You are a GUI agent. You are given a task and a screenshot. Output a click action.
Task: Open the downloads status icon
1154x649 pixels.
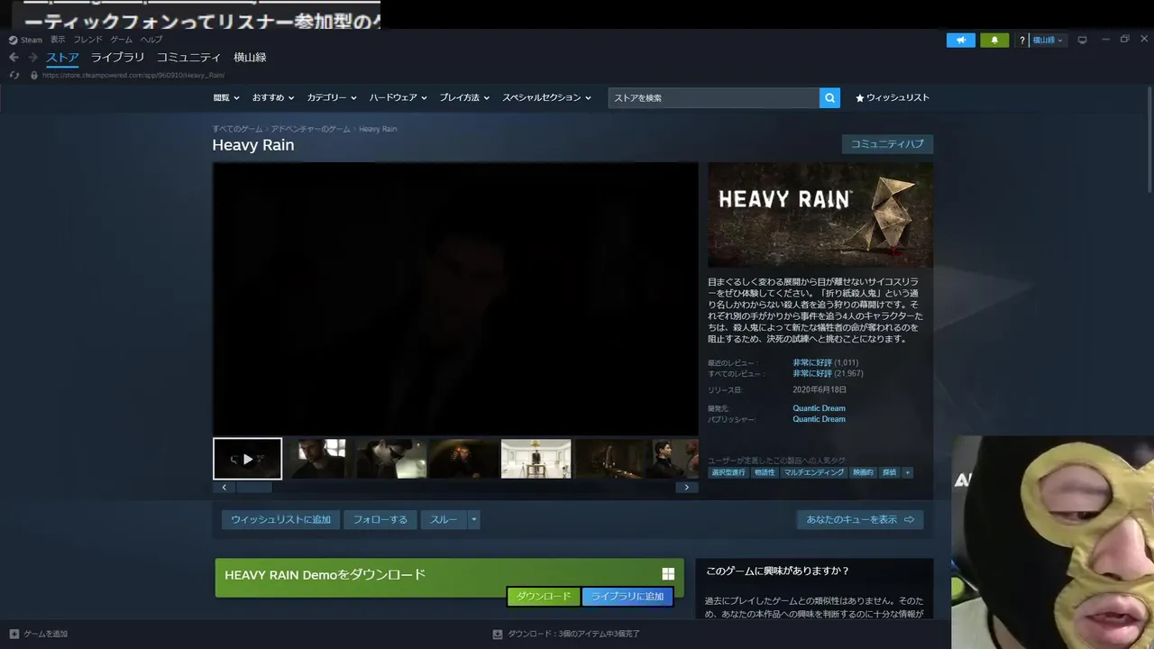[498, 634]
